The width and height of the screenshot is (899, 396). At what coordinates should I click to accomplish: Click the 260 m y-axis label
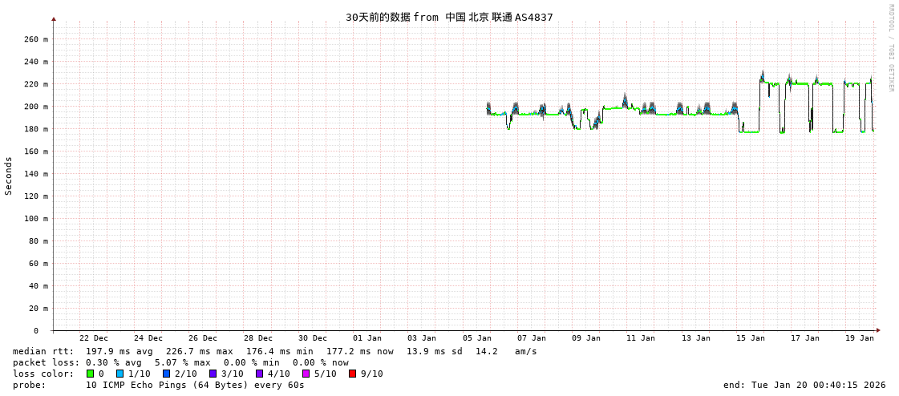click(x=35, y=39)
